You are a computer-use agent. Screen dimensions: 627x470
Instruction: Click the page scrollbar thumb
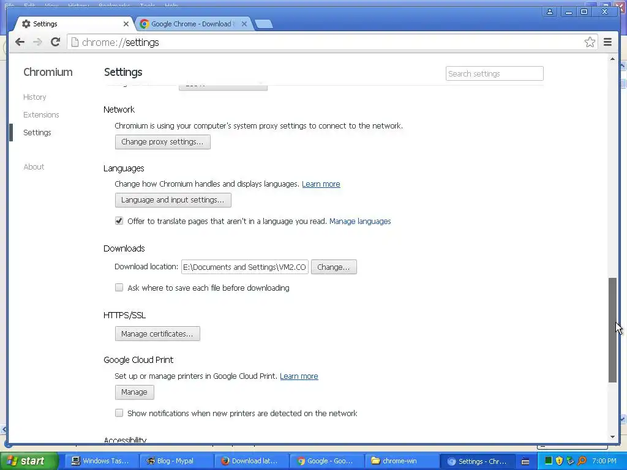pos(612,330)
